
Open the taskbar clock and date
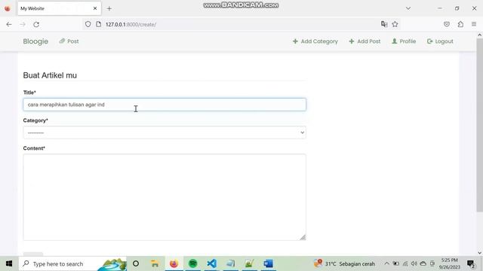click(450, 263)
